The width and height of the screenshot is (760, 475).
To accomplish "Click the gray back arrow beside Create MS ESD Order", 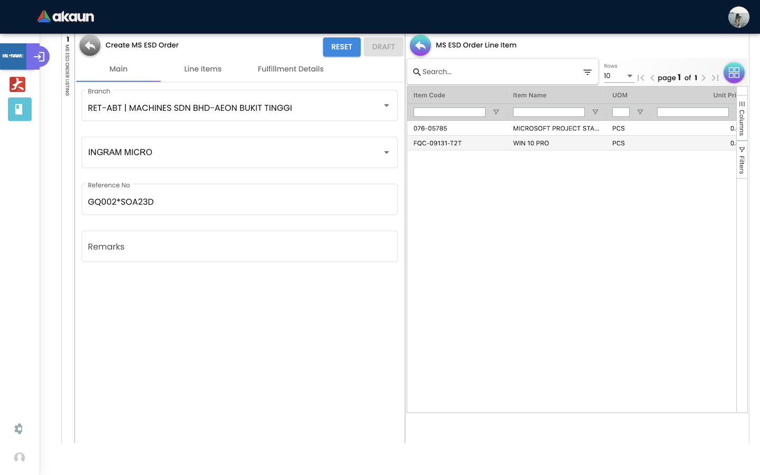I will pos(90,46).
